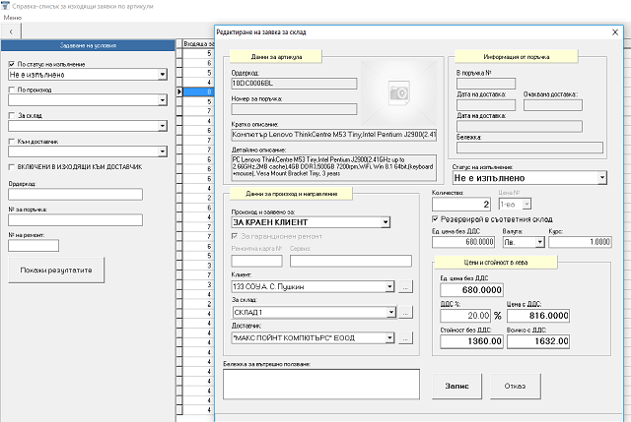Click the 'Ед. цена без ДДС' 680.0000 top field
631x422 pixels.
[x=463, y=242]
